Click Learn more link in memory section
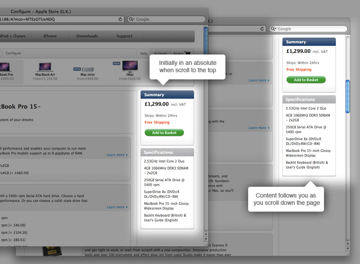Viewport: 360px width, 264px height. (x=117, y=155)
